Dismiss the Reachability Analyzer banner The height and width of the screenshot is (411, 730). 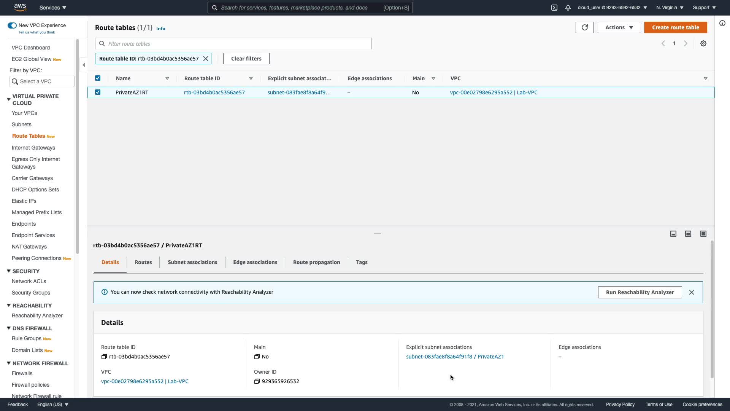click(x=692, y=292)
